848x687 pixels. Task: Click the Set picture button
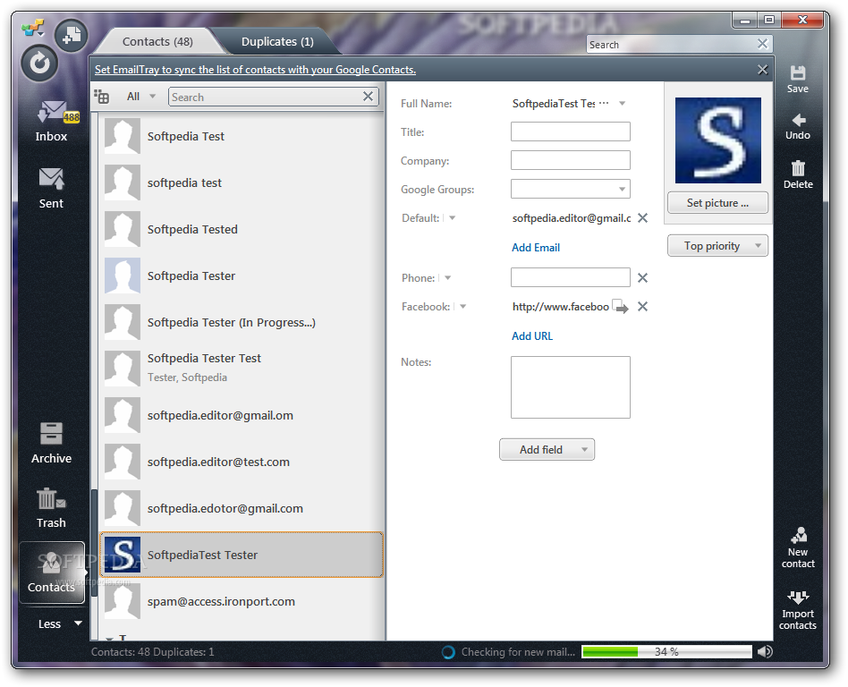(717, 203)
